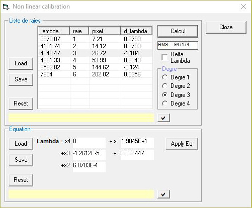
Task: Click the x3 coefficient input field
Action: pyautogui.click(x=89, y=155)
